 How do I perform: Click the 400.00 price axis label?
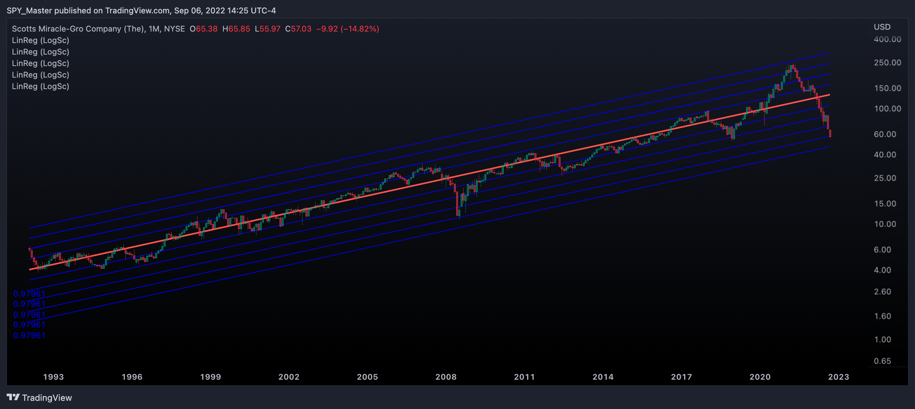coord(888,39)
